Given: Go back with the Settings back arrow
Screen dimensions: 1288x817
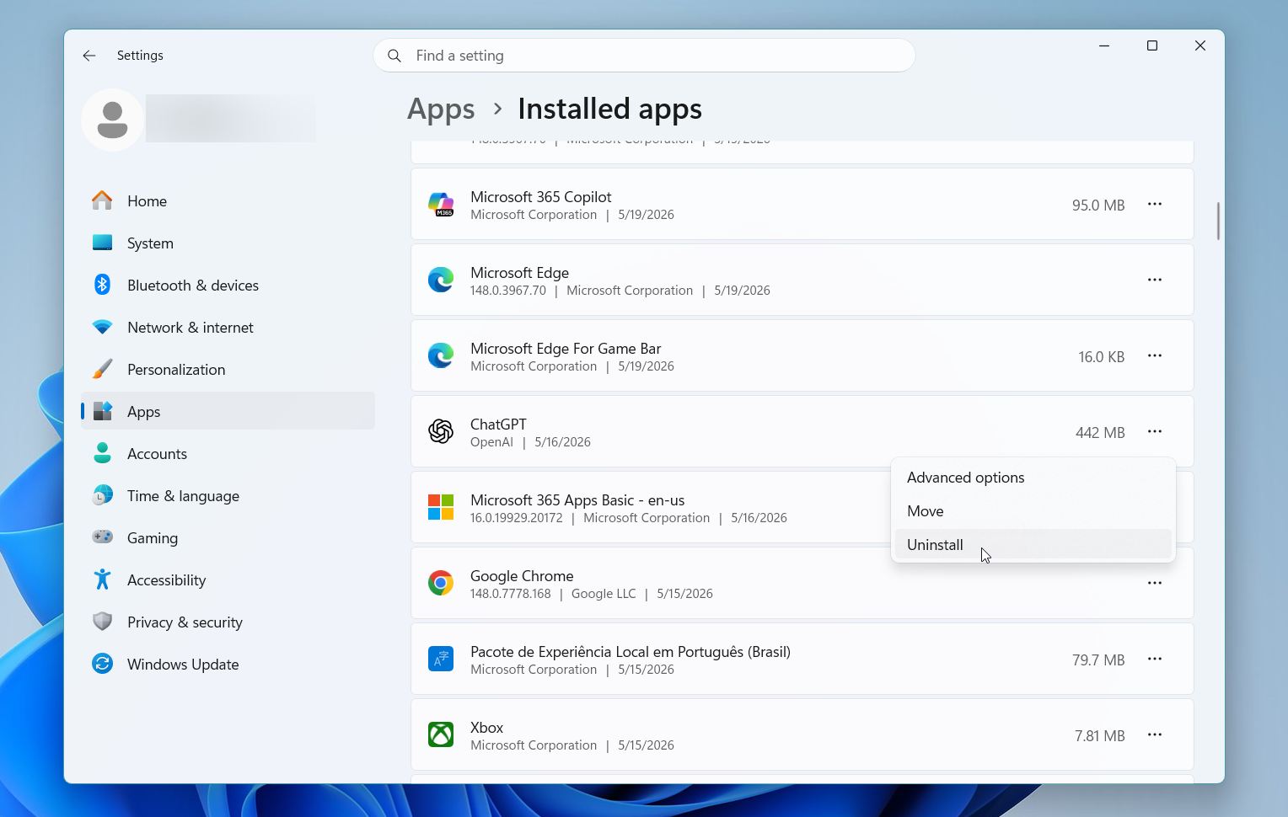Looking at the screenshot, I should (x=89, y=56).
